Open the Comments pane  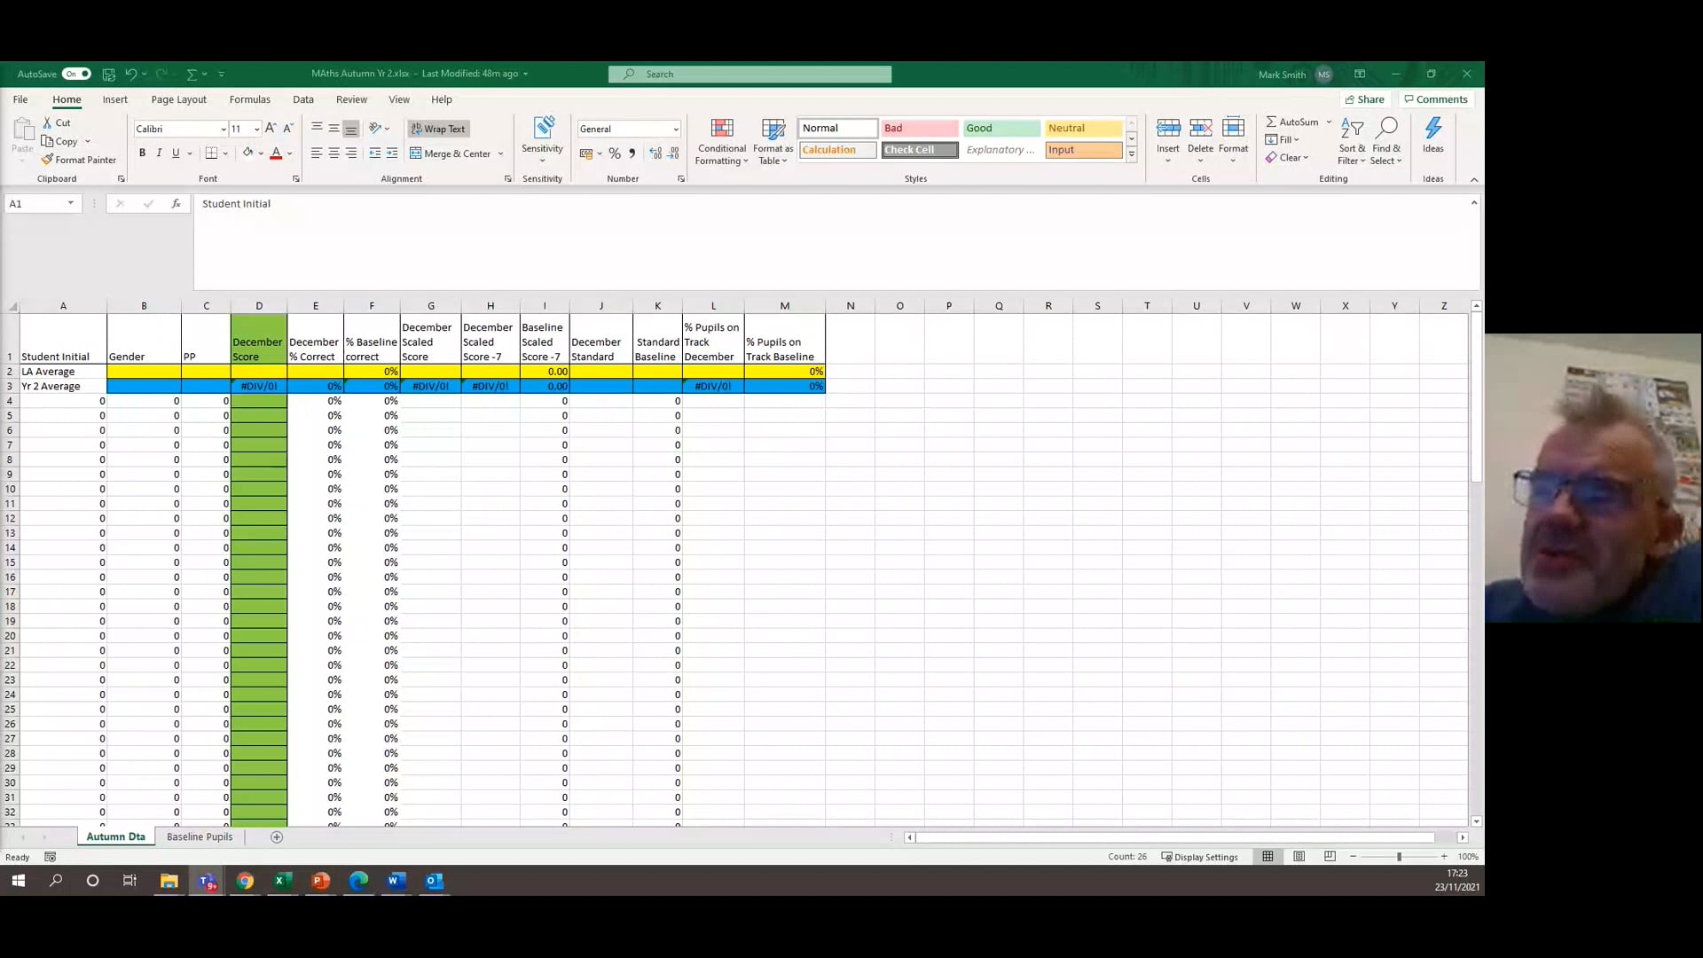(x=1434, y=98)
